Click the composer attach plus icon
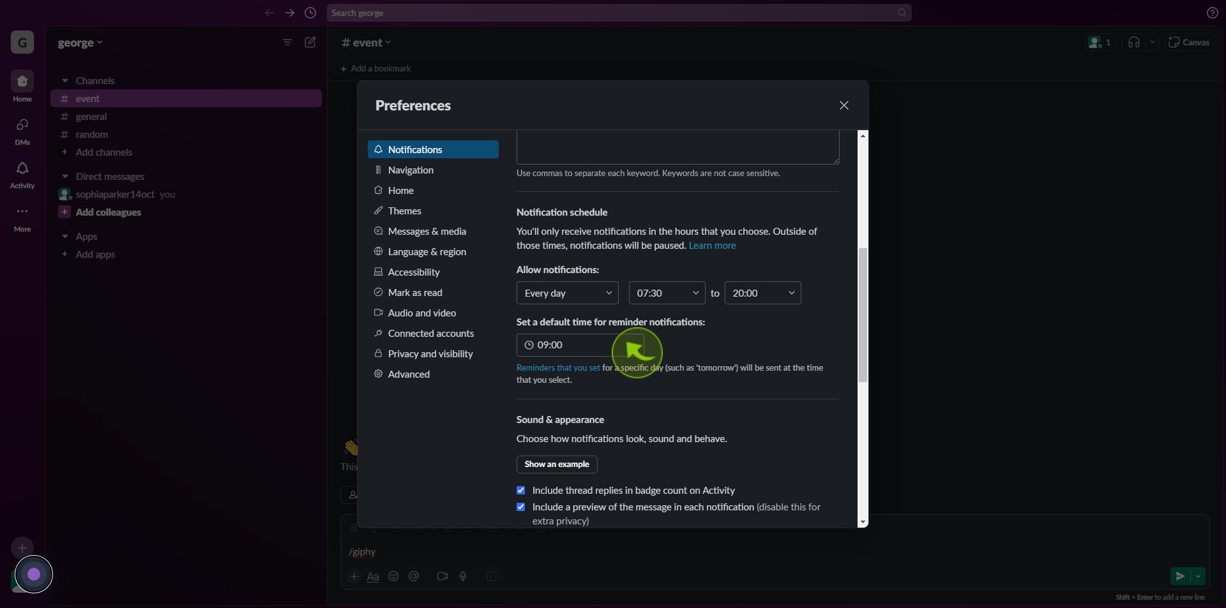The width and height of the screenshot is (1226, 608). tap(354, 576)
